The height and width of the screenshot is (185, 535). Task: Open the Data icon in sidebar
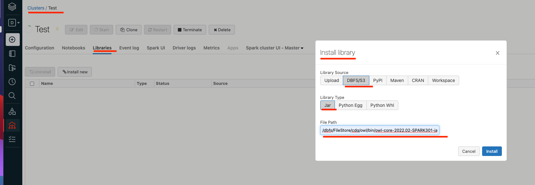pos(12,111)
